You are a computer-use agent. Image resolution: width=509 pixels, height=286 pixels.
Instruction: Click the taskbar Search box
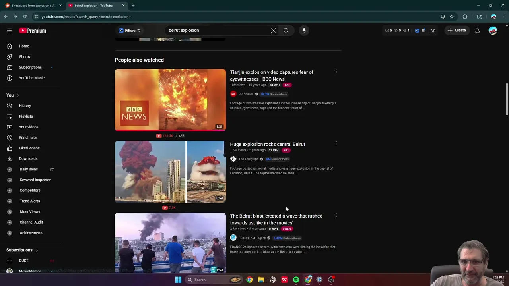coord(214,280)
